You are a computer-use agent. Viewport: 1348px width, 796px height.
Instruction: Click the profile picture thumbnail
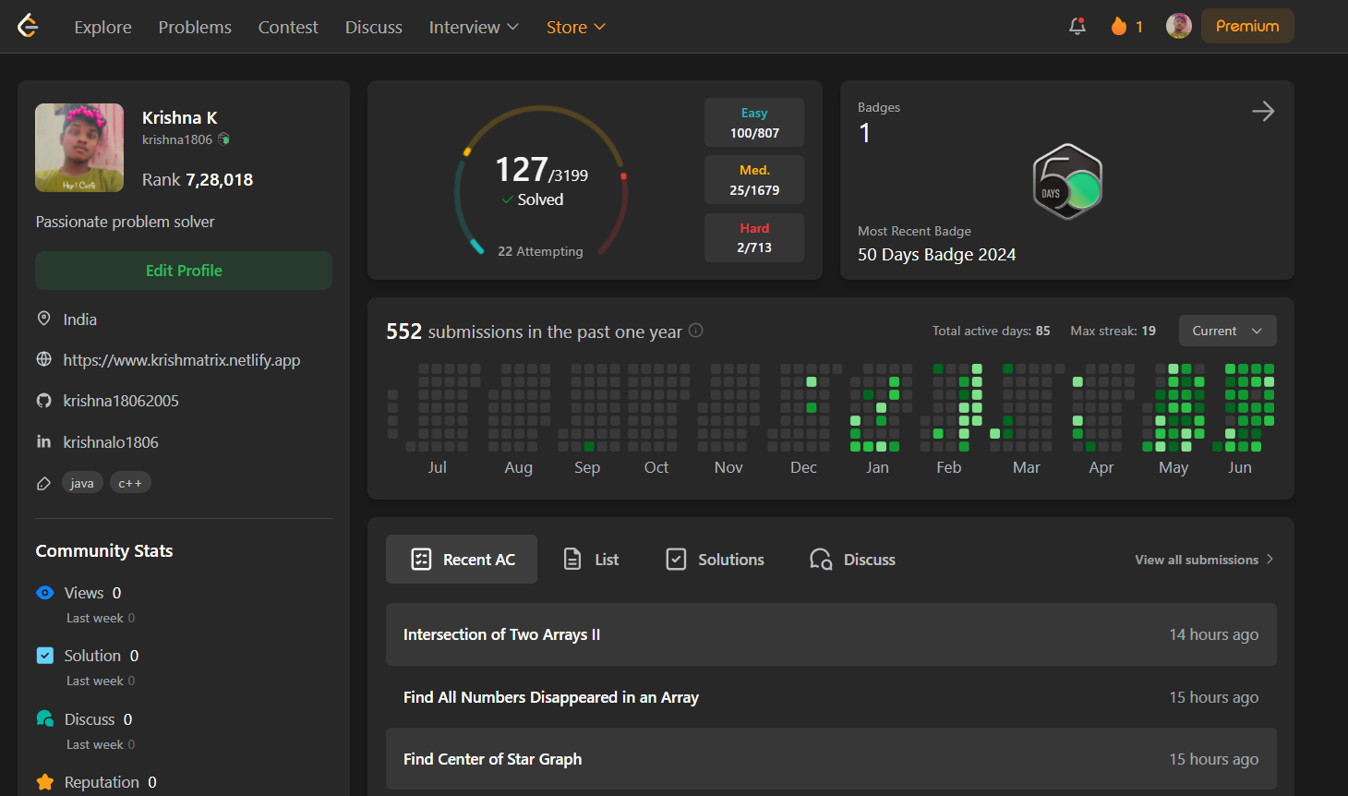(x=79, y=148)
